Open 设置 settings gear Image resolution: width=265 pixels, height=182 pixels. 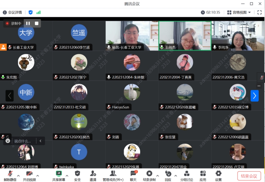click(x=218, y=174)
